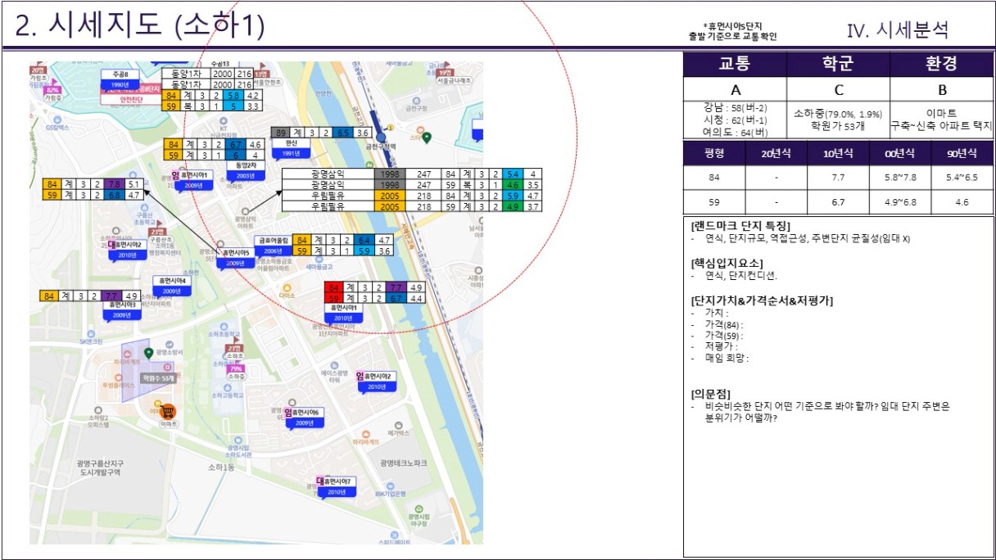Select the 환경 header cell

coord(942,65)
